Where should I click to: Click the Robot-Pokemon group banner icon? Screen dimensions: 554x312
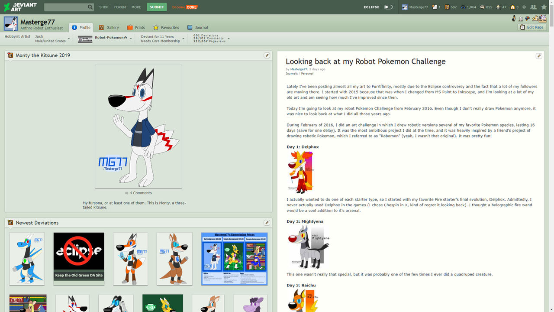(85, 39)
